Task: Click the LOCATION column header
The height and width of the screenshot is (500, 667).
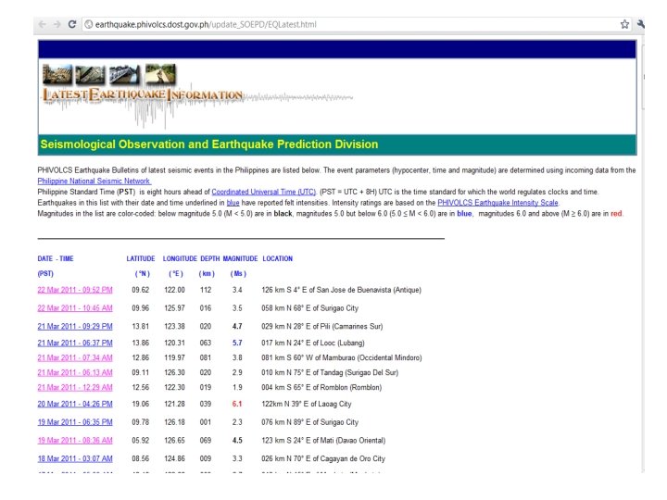Action: (x=277, y=258)
